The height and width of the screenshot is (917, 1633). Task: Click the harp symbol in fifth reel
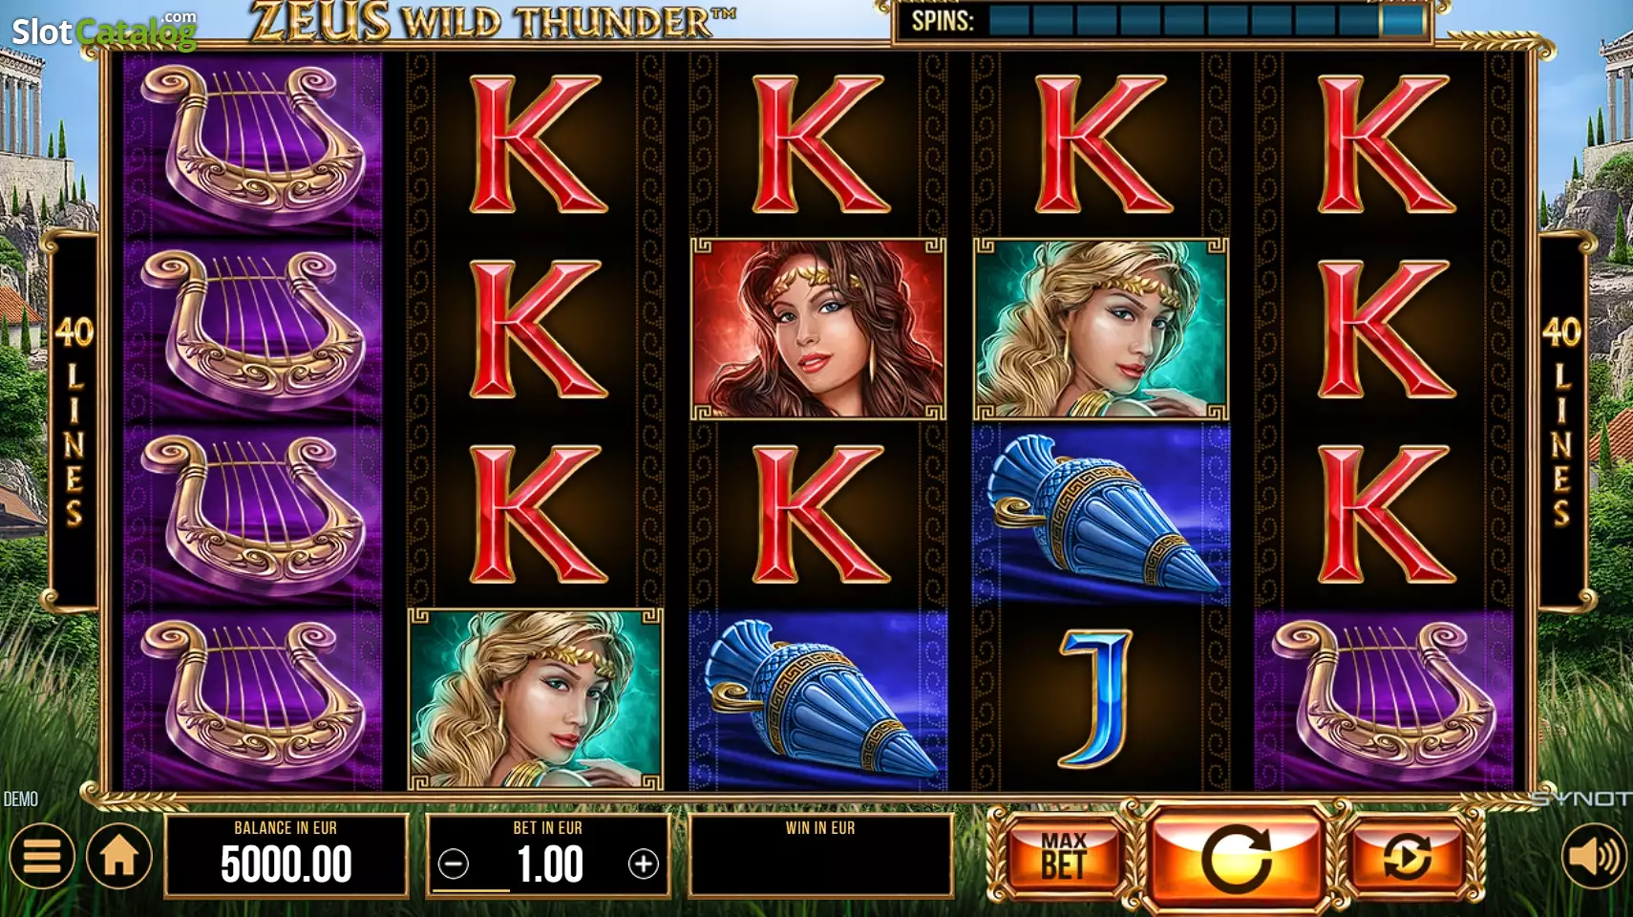click(1384, 700)
